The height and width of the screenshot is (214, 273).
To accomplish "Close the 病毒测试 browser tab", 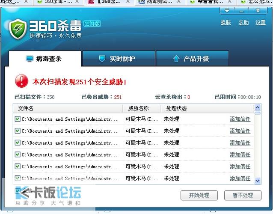I will (x=178, y=1).
